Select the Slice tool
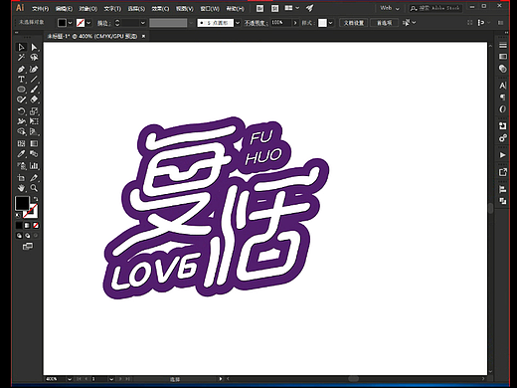517x388 pixels. 34,178
